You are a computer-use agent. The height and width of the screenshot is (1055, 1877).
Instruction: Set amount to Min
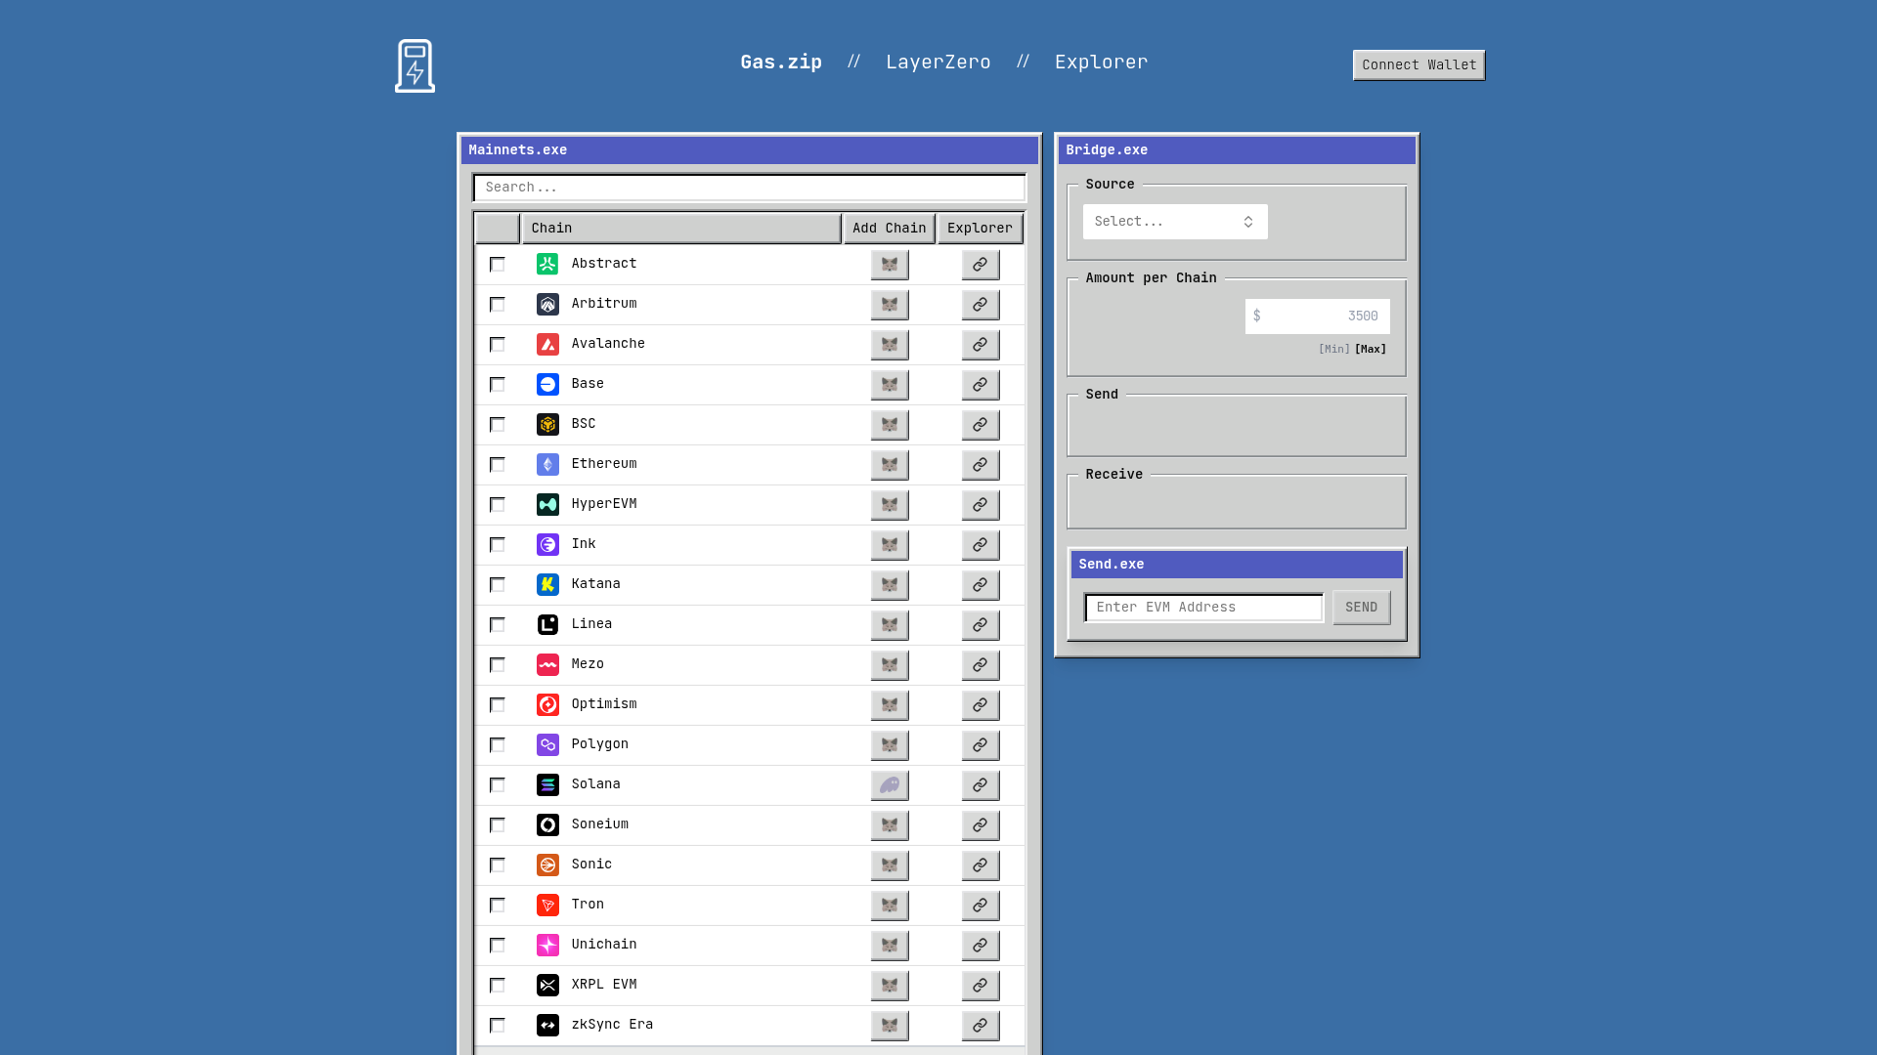pyautogui.click(x=1333, y=349)
